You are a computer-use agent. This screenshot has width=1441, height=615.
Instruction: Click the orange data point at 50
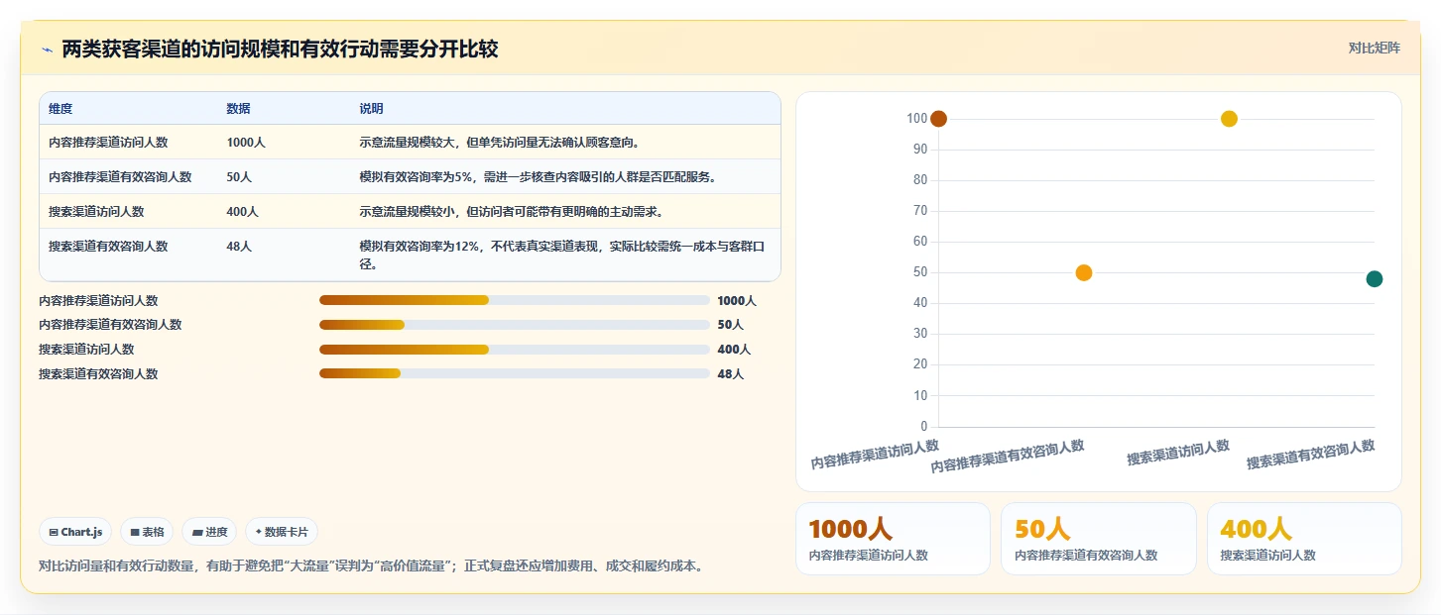1084,272
